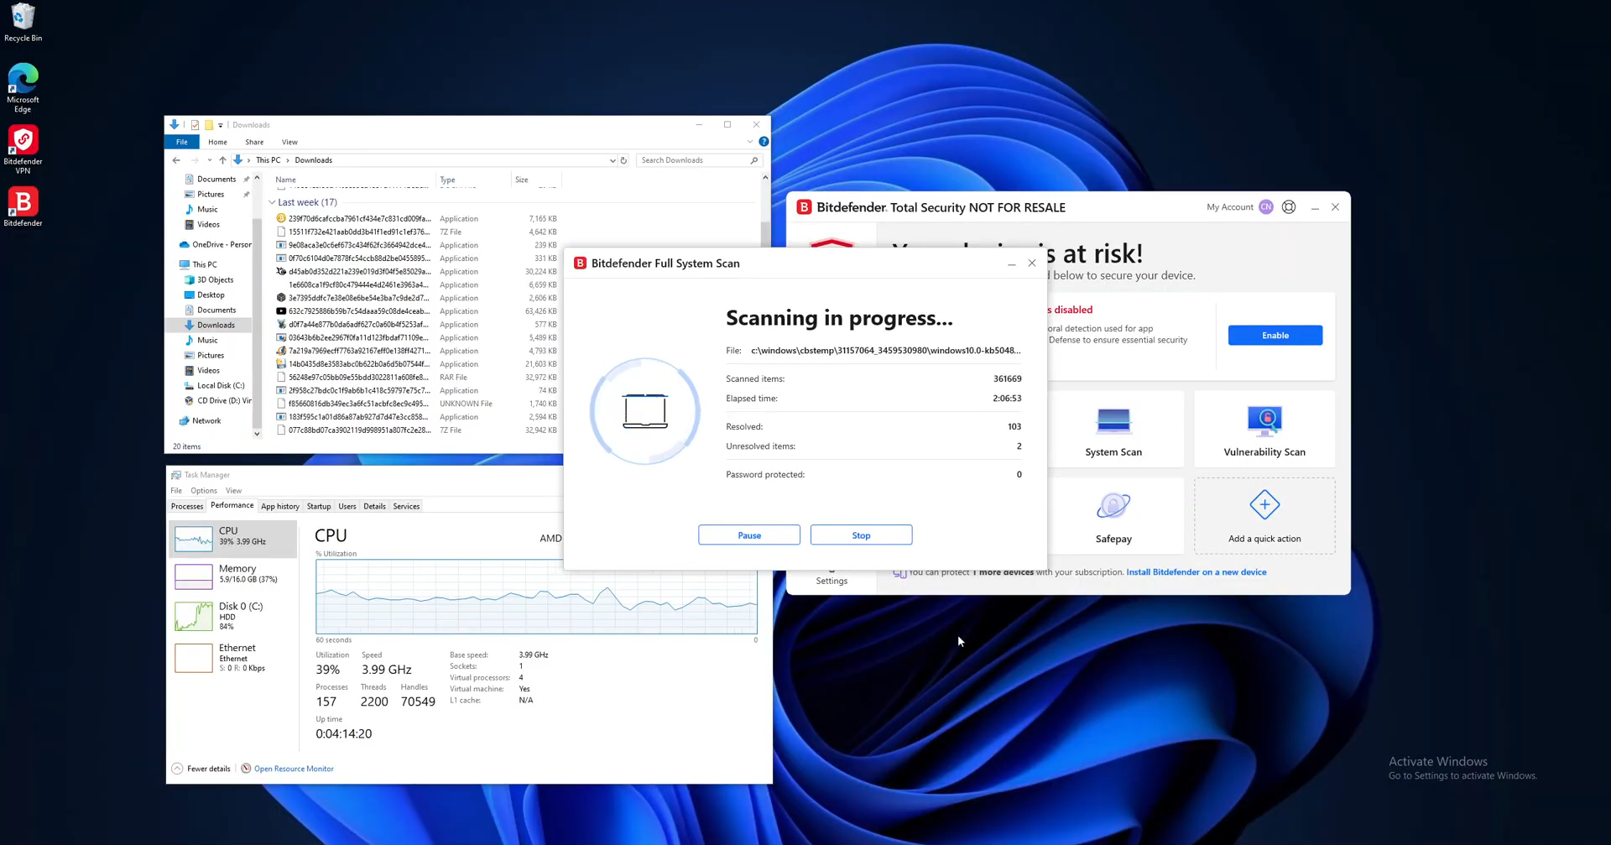Switch to Details tab in Task Manager
Image resolution: width=1611 pixels, height=845 pixels.
pos(374,506)
